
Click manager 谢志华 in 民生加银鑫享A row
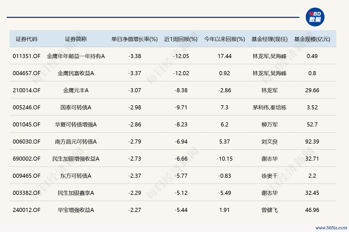(270, 193)
